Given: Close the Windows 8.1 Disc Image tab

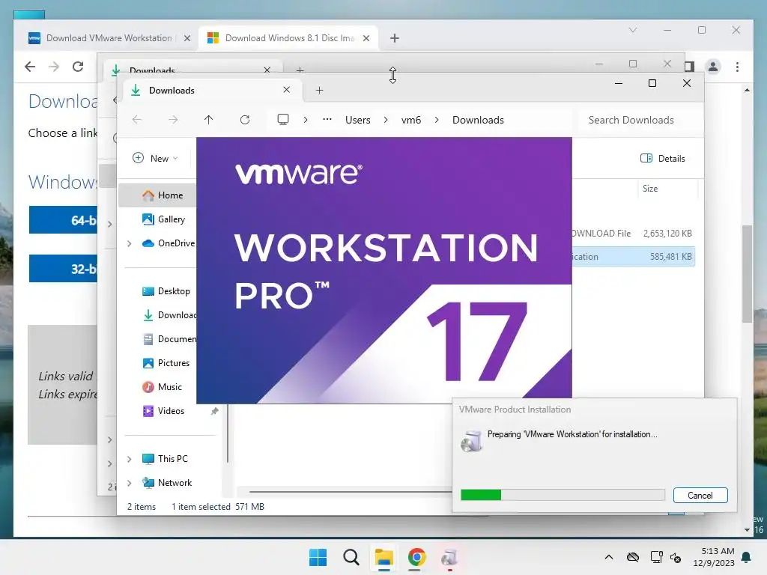Looking at the screenshot, I should click(366, 38).
